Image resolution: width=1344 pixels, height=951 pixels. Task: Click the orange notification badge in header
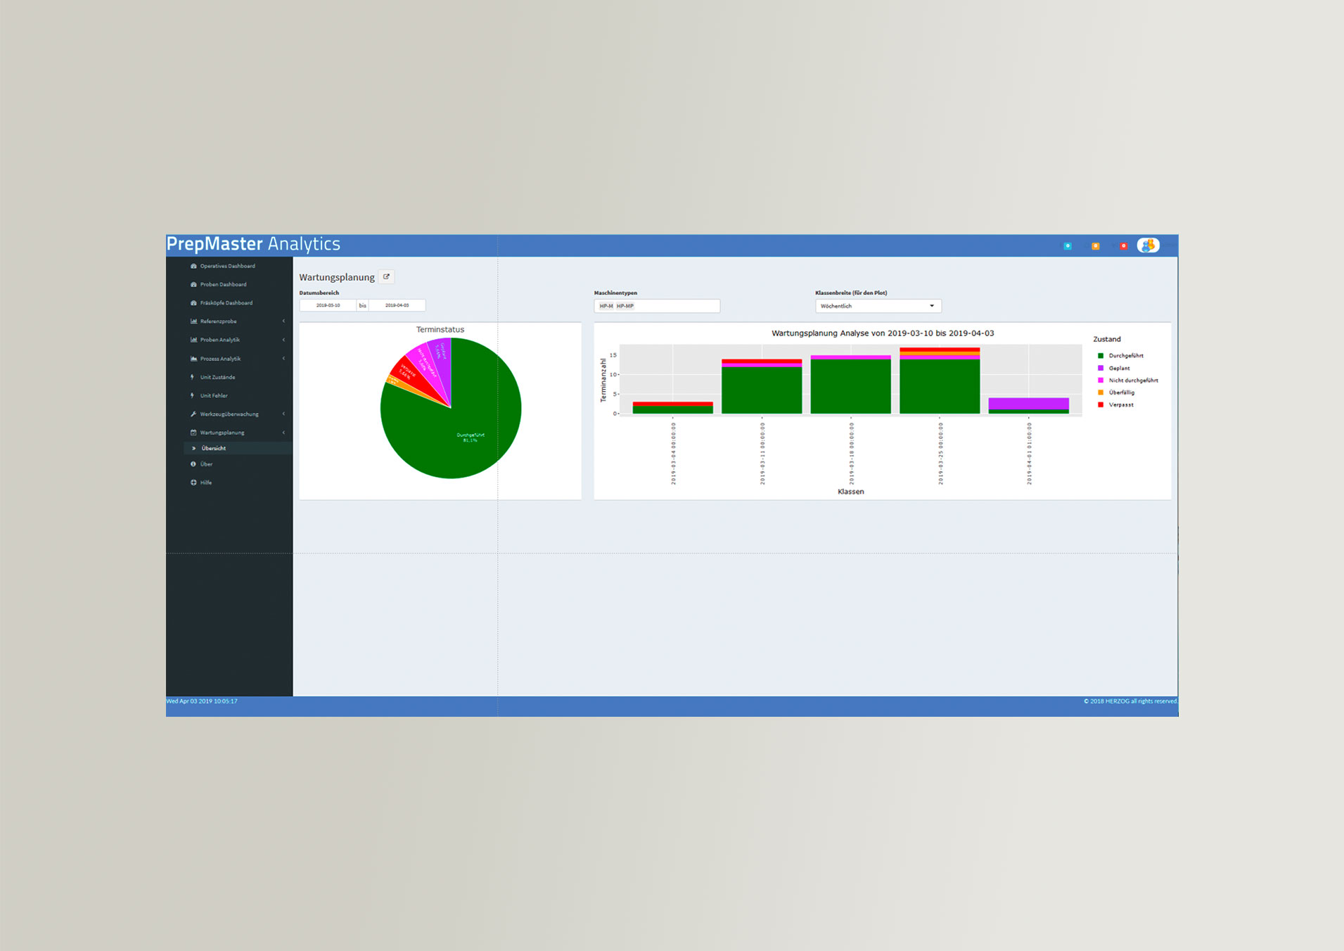[1095, 246]
